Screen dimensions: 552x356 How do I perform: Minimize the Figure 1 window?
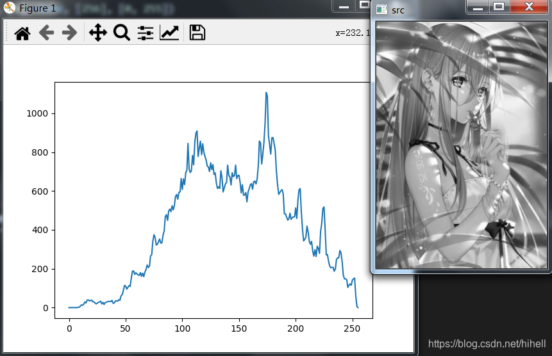[x=344, y=6]
